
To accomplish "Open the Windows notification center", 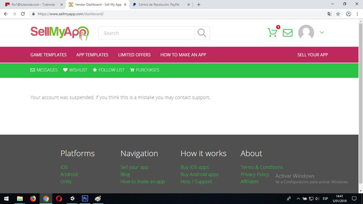I will (354, 198).
